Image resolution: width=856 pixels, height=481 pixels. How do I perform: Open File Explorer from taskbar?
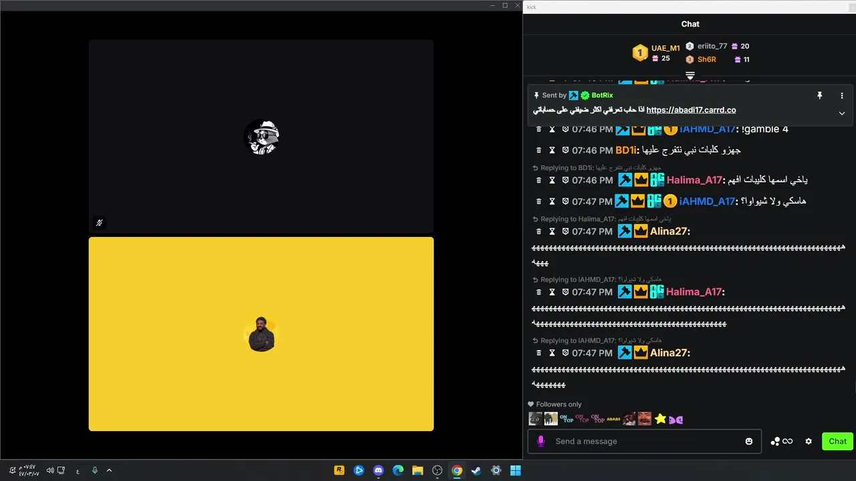pos(417,470)
